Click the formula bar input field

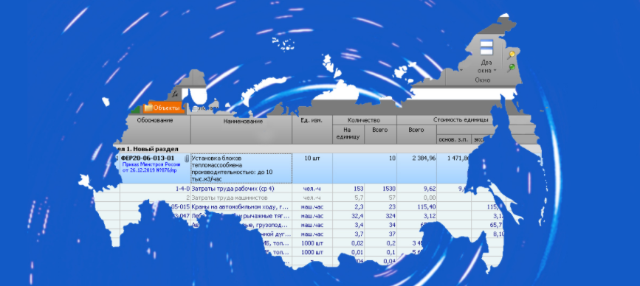point(341,94)
